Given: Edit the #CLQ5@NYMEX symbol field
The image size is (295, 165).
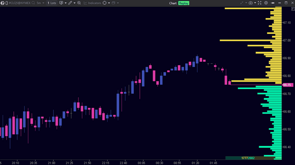Looking at the screenshot, I should point(20,3).
